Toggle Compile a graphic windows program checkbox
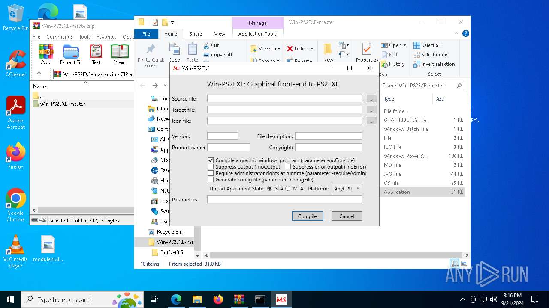This screenshot has height=308, width=549. [211, 160]
